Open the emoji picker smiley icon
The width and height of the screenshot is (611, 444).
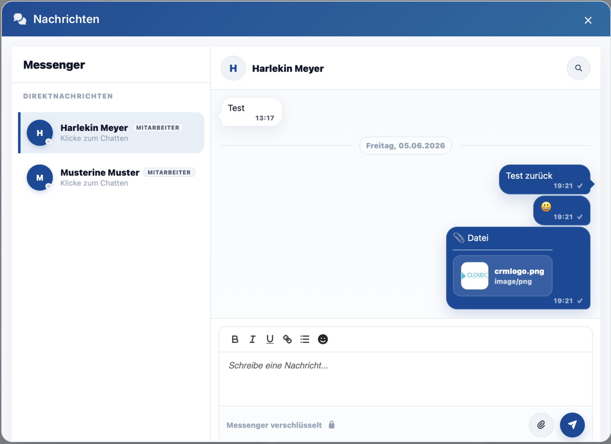(x=323, y=339)
